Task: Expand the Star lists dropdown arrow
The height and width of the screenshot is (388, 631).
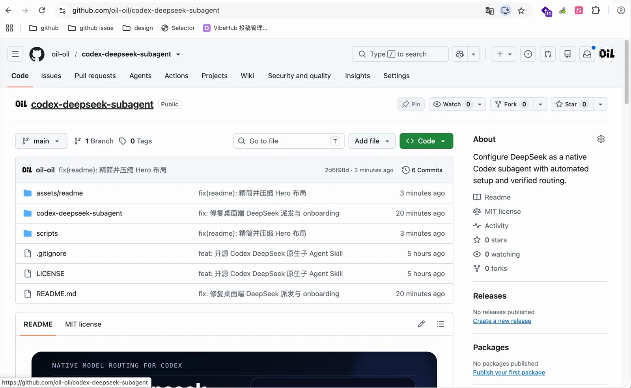Action: (600, 104)
